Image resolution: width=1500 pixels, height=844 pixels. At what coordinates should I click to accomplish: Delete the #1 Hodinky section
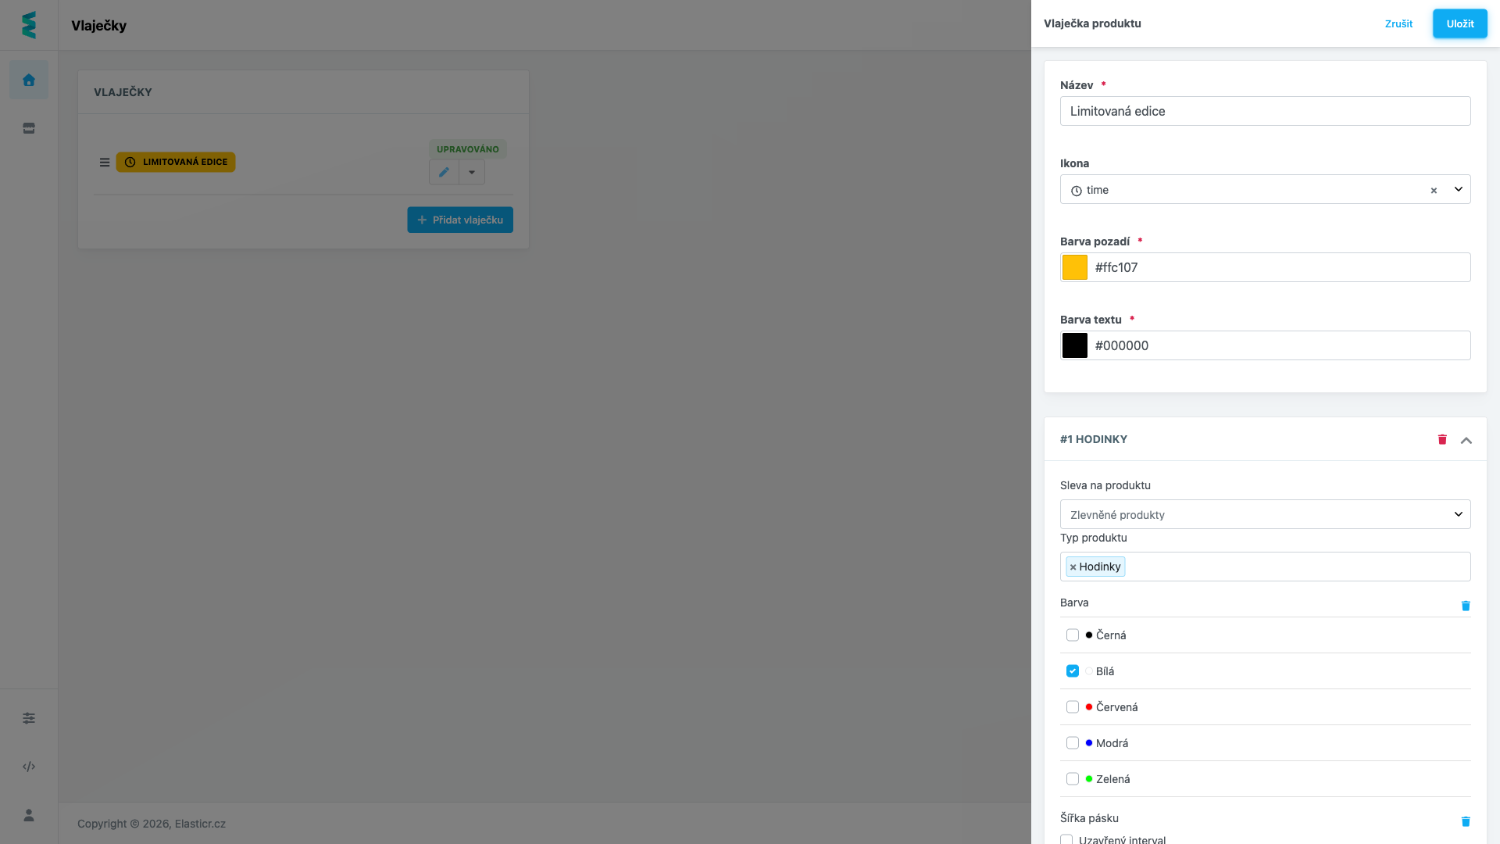[1442, 439]
